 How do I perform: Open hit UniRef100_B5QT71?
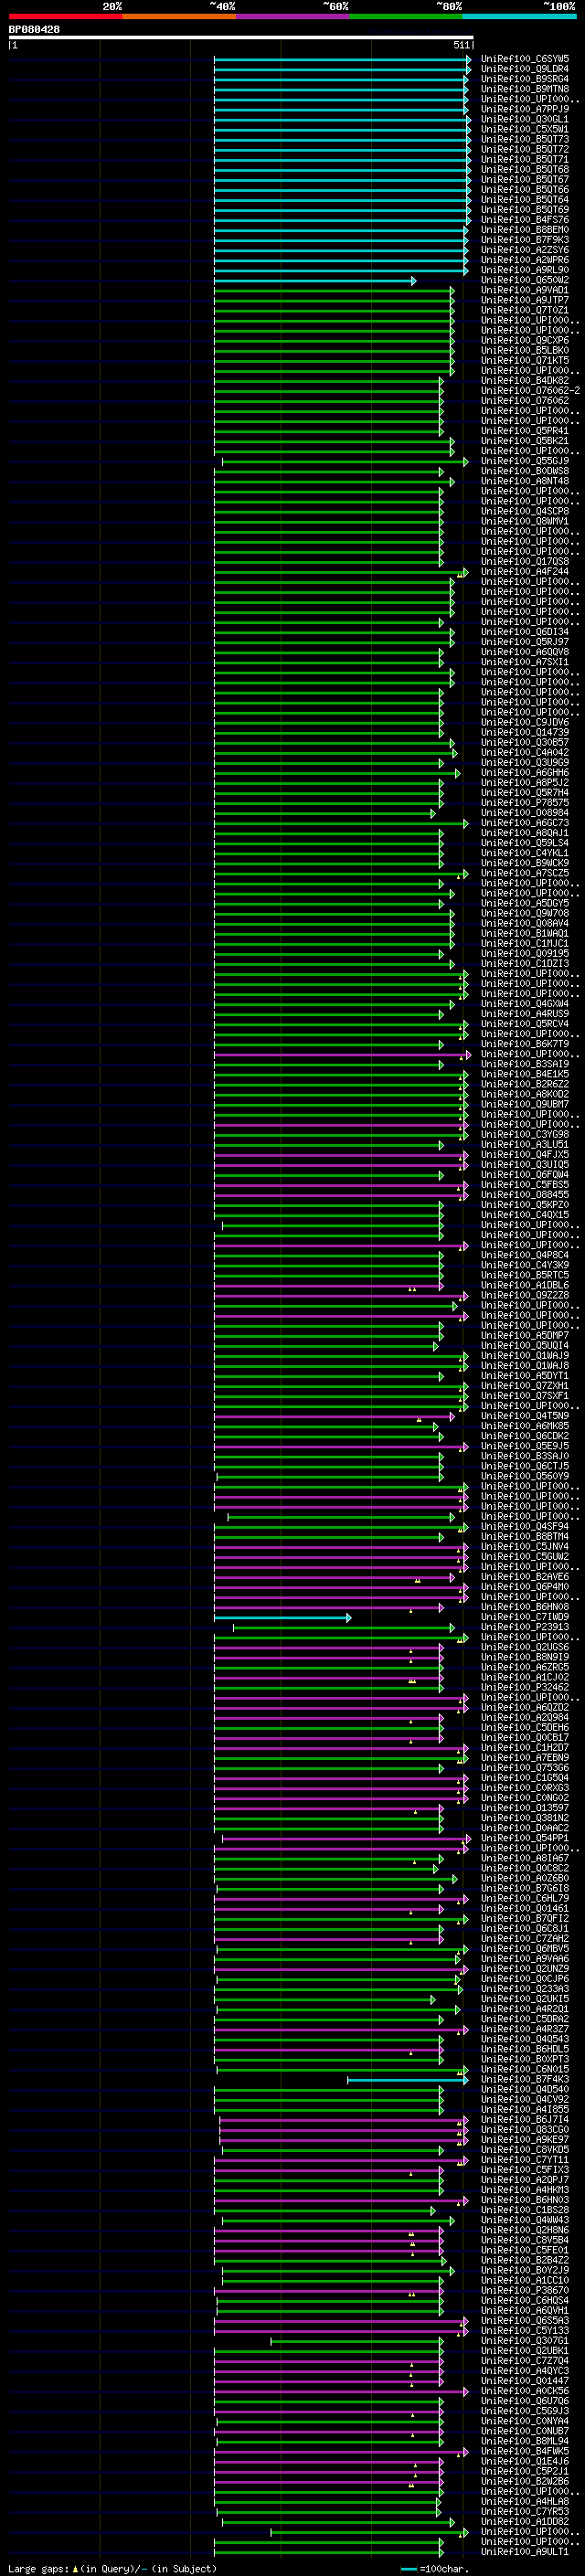(525, 159)
